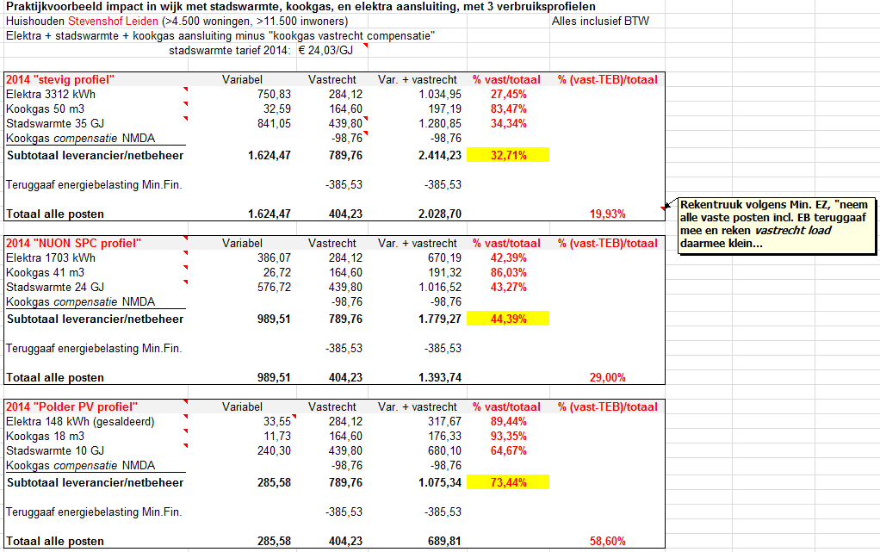Viewport: 880px width, 552px height.
Task: Select the cell showing 680,10
Action: (444, 450)
